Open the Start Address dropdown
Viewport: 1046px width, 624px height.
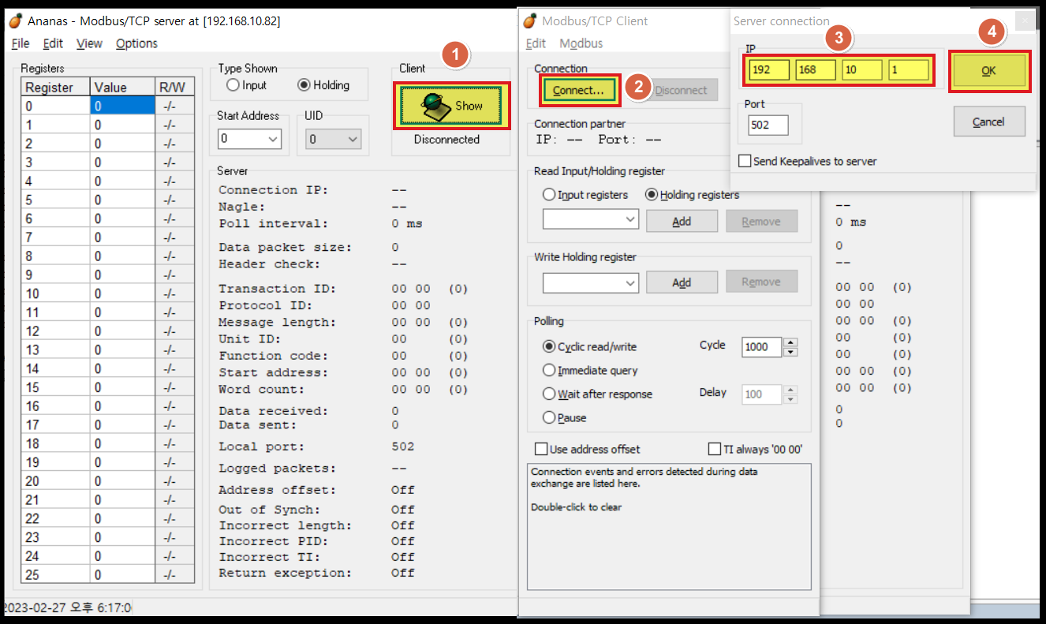click(271, 138)
